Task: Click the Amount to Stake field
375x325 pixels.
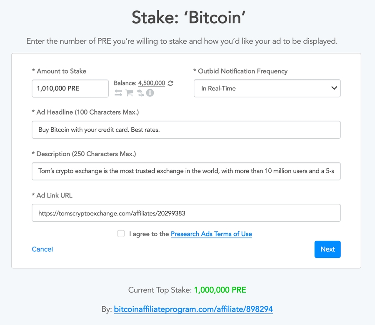Action: click(x=70, y=88)
